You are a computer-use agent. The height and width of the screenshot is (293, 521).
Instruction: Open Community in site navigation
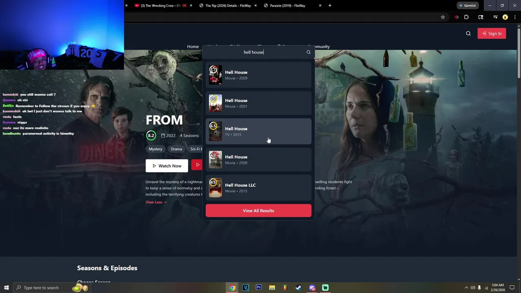pyautogui.click(x=319, y=46)
